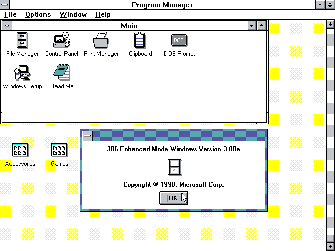The image size is (335, 251).
Task: Click the '386 Enhanced Mode Windows Version 3.00a' text
Action: [173, 149]
